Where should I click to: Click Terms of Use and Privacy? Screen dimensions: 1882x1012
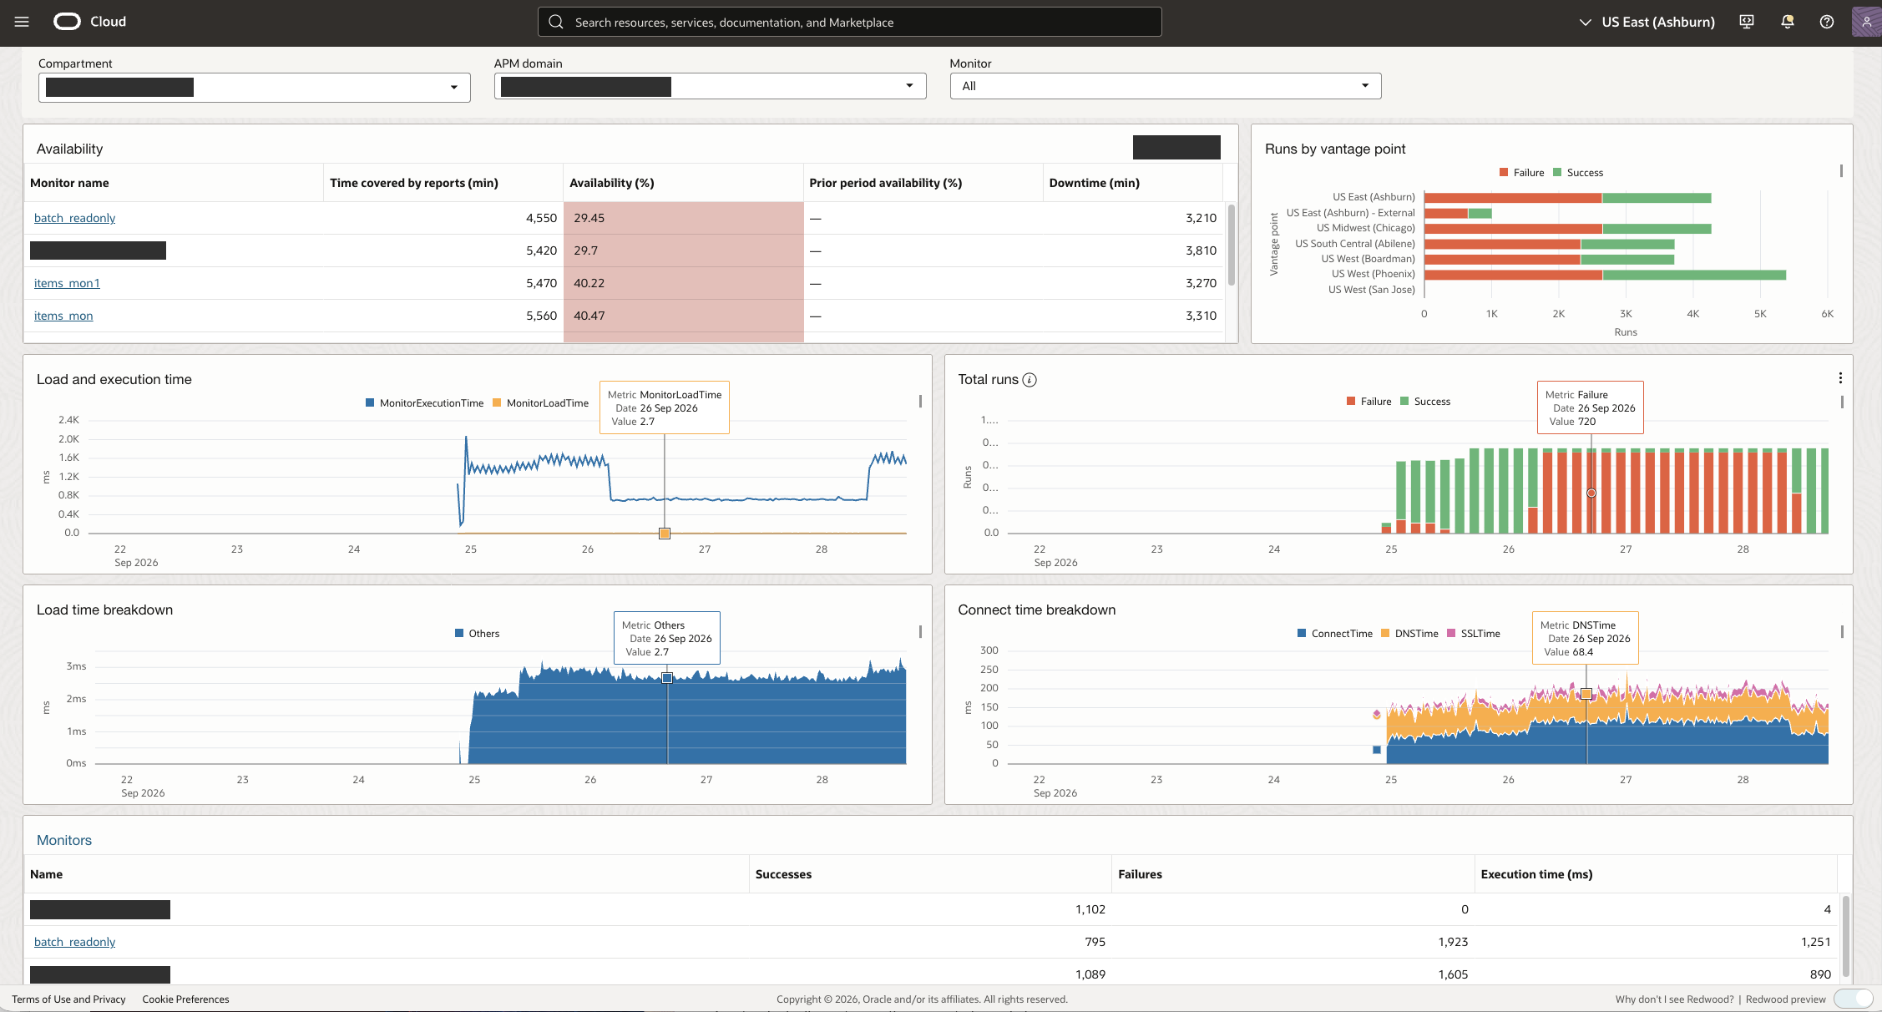pos(68,999)
